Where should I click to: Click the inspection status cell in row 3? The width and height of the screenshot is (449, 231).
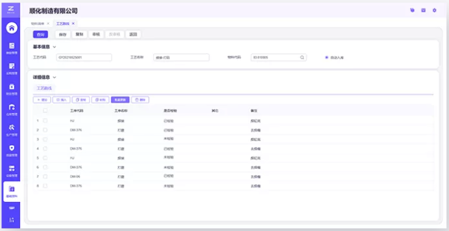(169, 139)
